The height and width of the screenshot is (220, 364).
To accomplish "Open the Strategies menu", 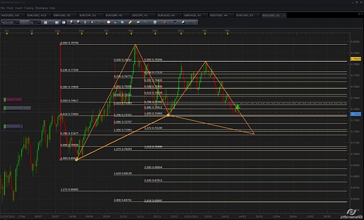I will click(x=41, y=8).
